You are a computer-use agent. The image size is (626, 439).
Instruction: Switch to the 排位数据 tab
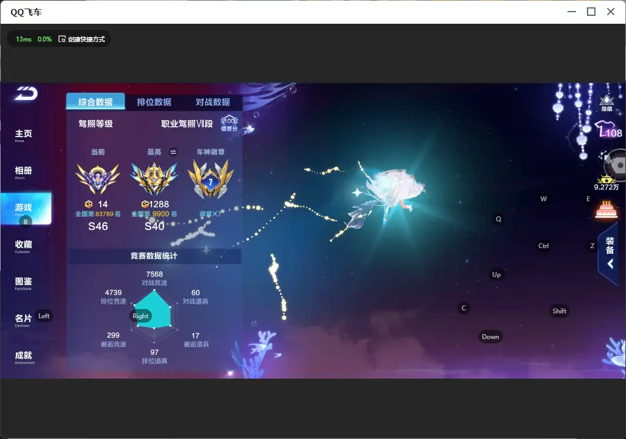click(154, 102)
